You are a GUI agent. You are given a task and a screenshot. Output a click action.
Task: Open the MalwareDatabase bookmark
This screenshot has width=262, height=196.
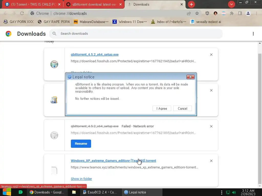click(x=91, y=22)
